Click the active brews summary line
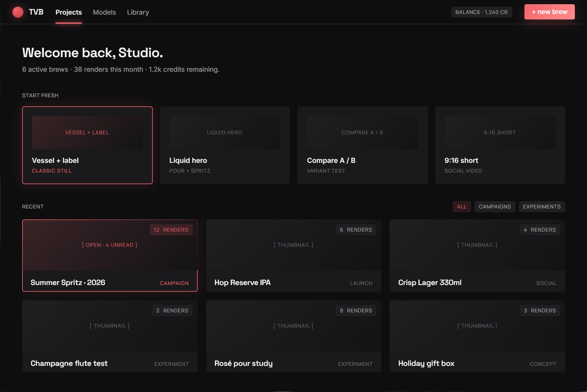587x392 pixels. [x=121, y=69]
